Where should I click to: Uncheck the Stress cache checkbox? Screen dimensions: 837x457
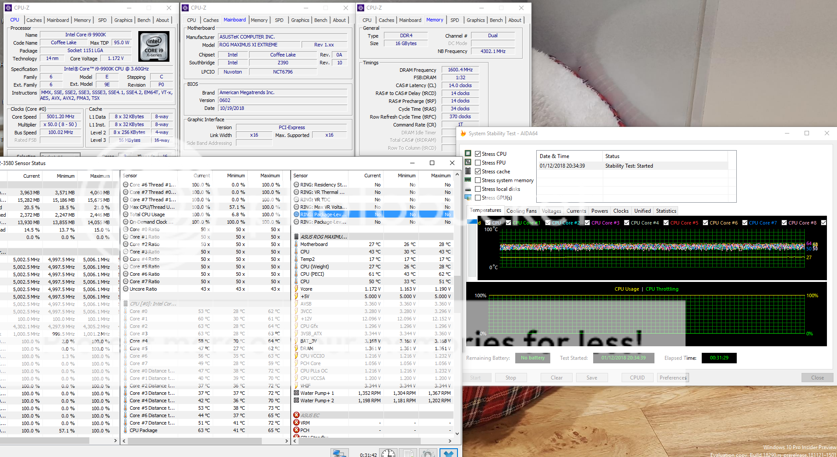[x=478, y=171]
